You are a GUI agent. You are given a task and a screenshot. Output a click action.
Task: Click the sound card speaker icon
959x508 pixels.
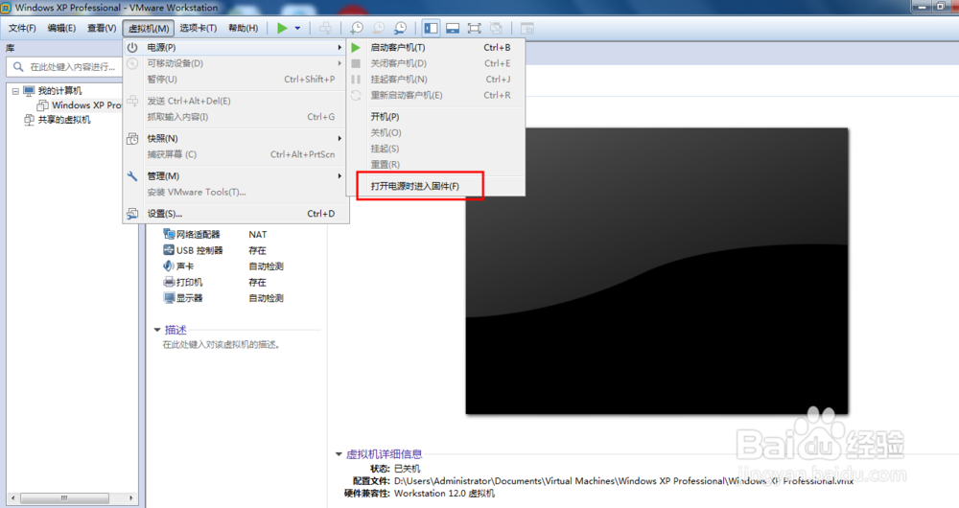click(169, 266)
